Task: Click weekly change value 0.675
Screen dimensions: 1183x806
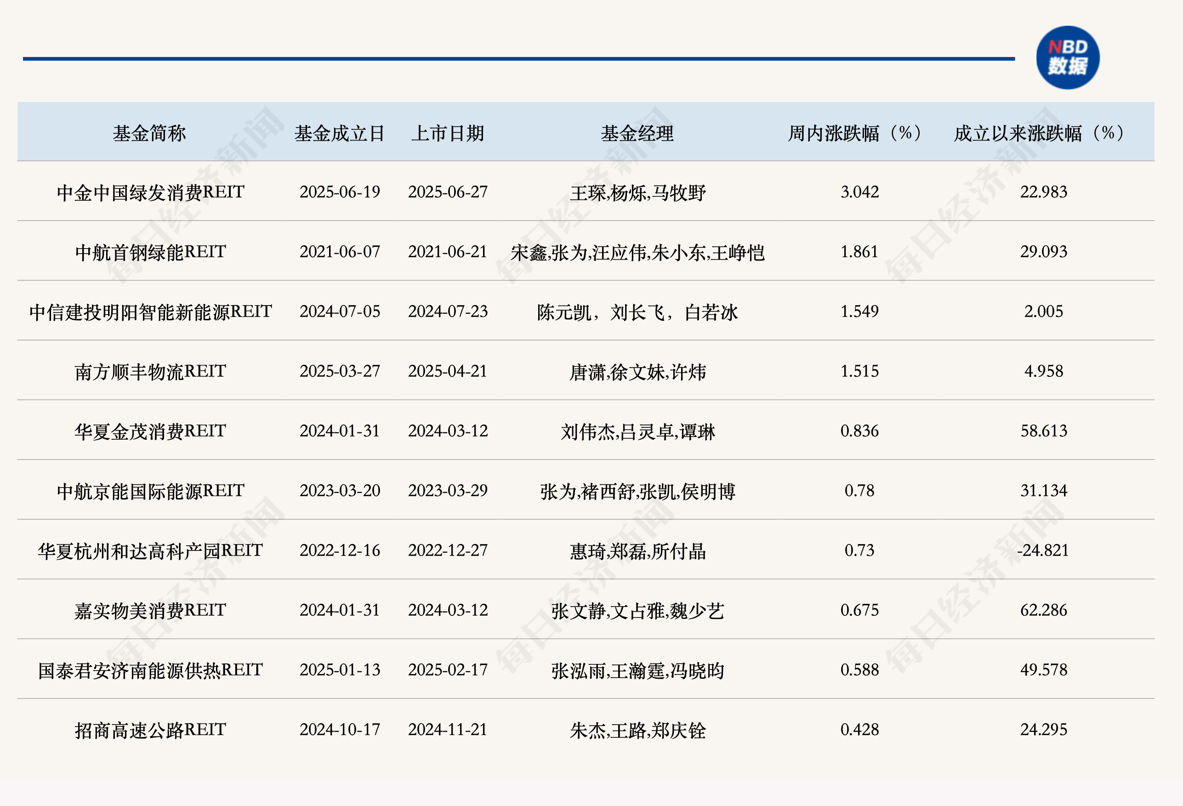Action: (860, 610)
